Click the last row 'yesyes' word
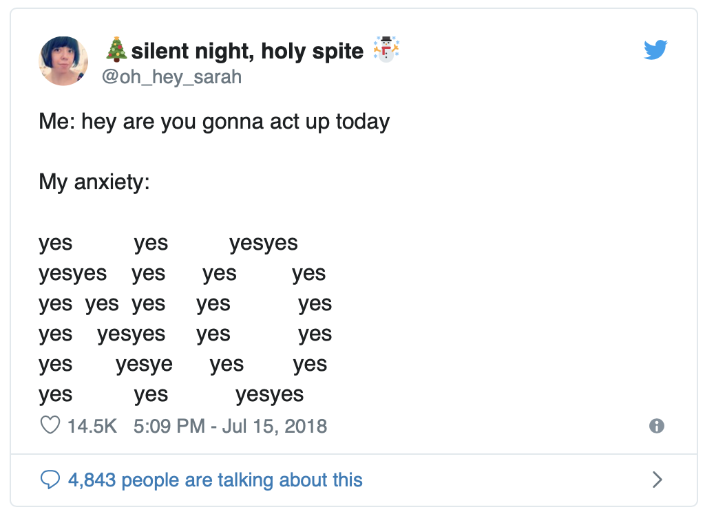705x516 pixels. 269,396
